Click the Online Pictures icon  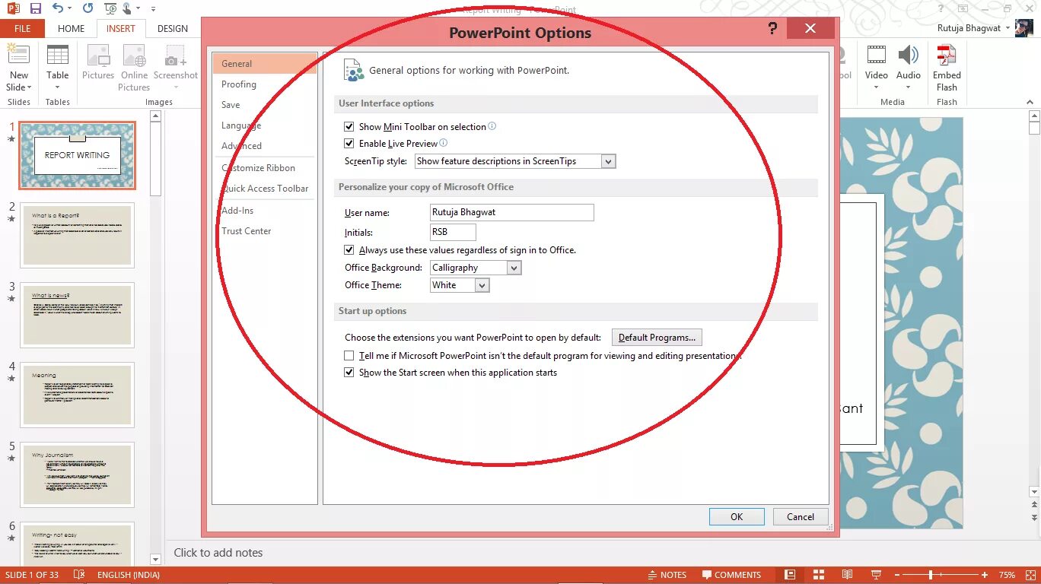(x=134, y=56)
